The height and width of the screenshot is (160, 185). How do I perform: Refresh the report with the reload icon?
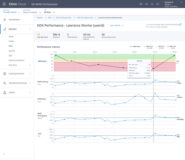[180, 25]
